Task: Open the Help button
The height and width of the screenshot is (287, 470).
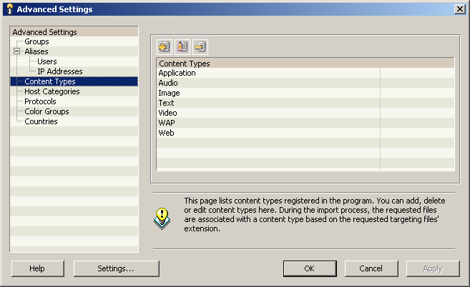Action: click(37, 268)
